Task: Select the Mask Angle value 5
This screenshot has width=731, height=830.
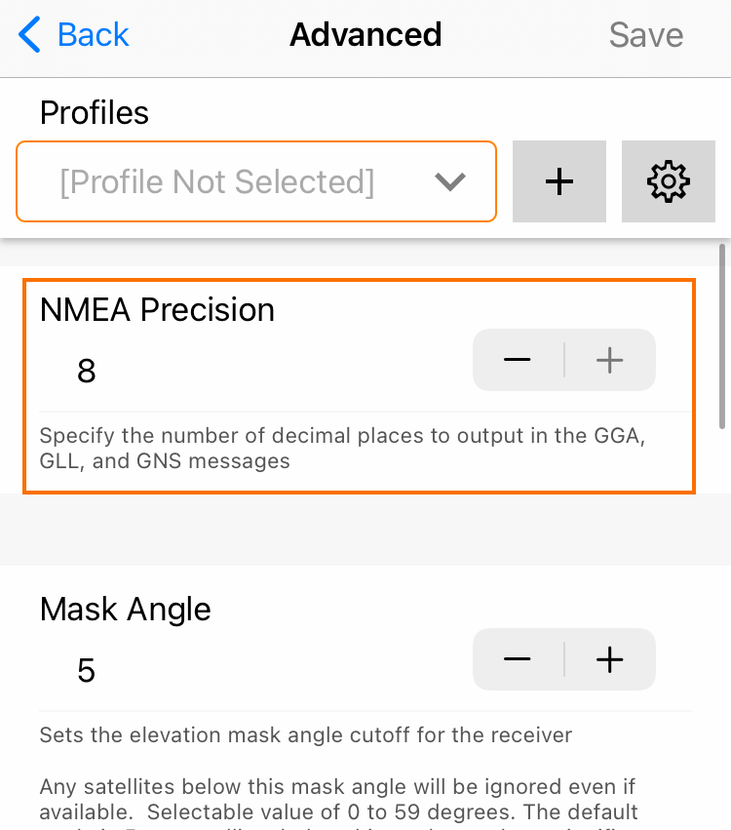Action: [87, 671]
